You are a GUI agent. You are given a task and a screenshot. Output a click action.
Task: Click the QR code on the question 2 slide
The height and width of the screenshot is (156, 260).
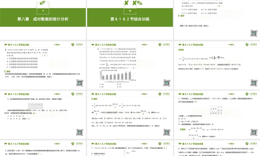(79, 83)
